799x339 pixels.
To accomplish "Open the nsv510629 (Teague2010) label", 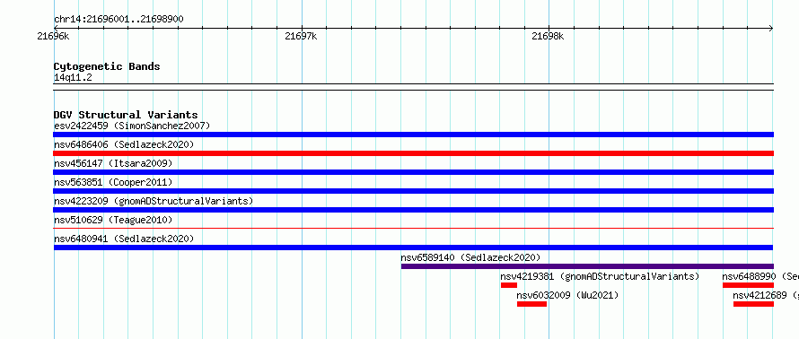I will click(113, 220).
